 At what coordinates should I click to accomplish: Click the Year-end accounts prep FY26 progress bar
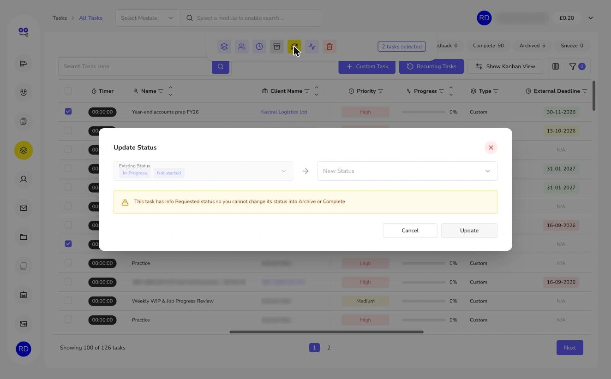coord(424,112)
